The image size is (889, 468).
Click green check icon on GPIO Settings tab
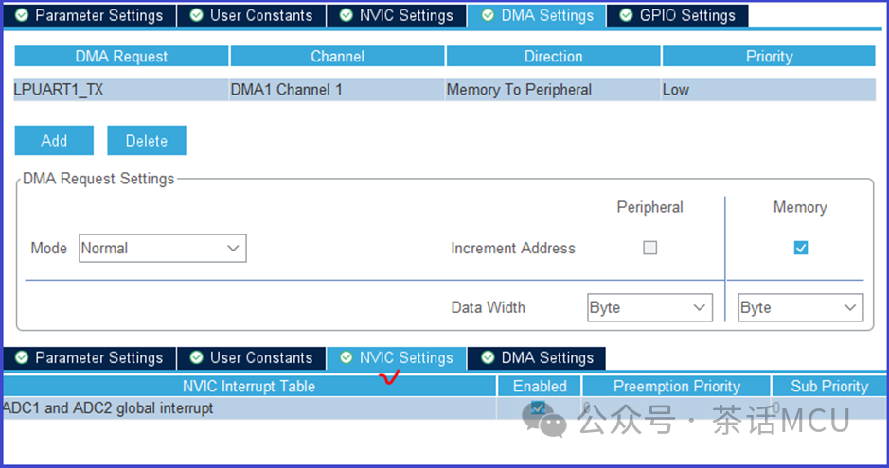(626, 15)
